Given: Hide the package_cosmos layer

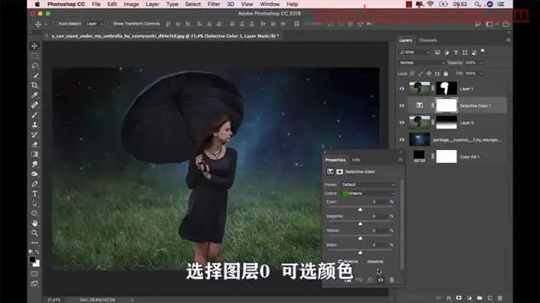Looking at the screenshot, I should pos(401,139).
